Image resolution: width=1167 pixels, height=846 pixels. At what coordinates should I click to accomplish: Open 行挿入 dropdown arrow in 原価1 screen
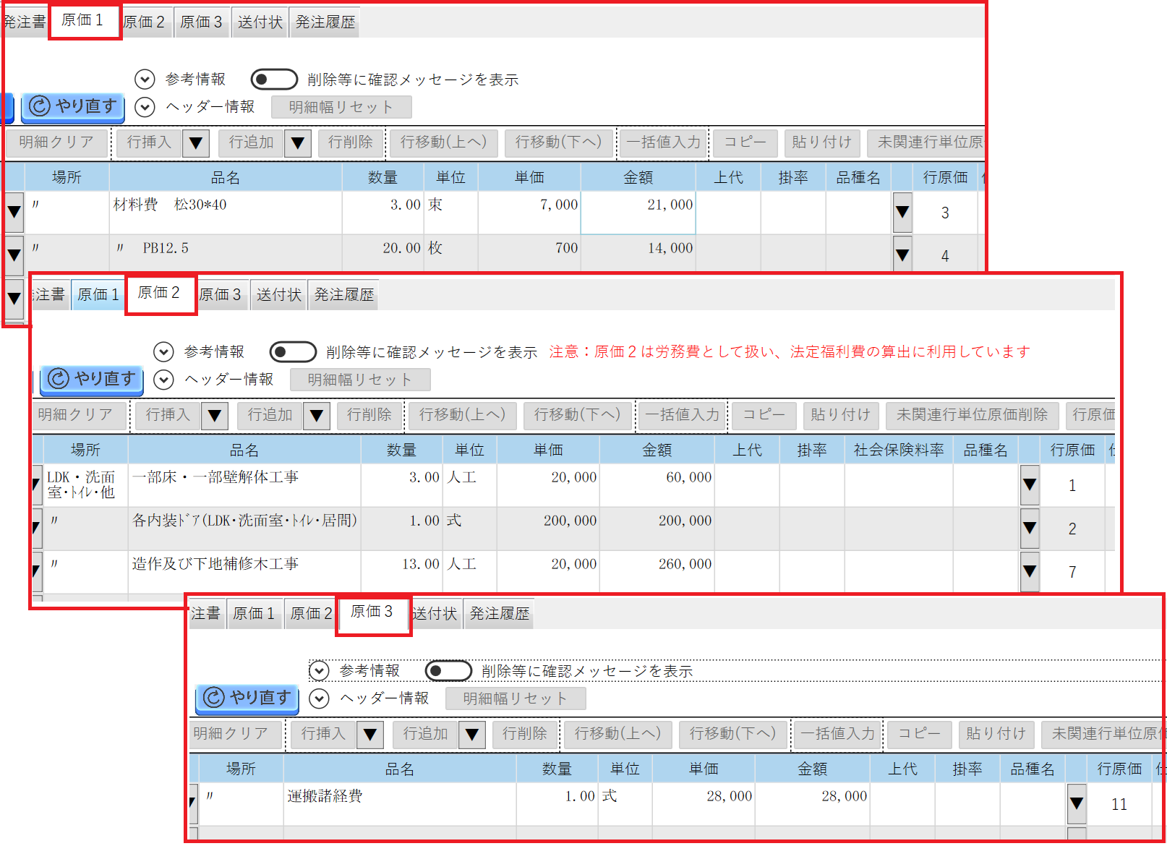tap(195, 142)
